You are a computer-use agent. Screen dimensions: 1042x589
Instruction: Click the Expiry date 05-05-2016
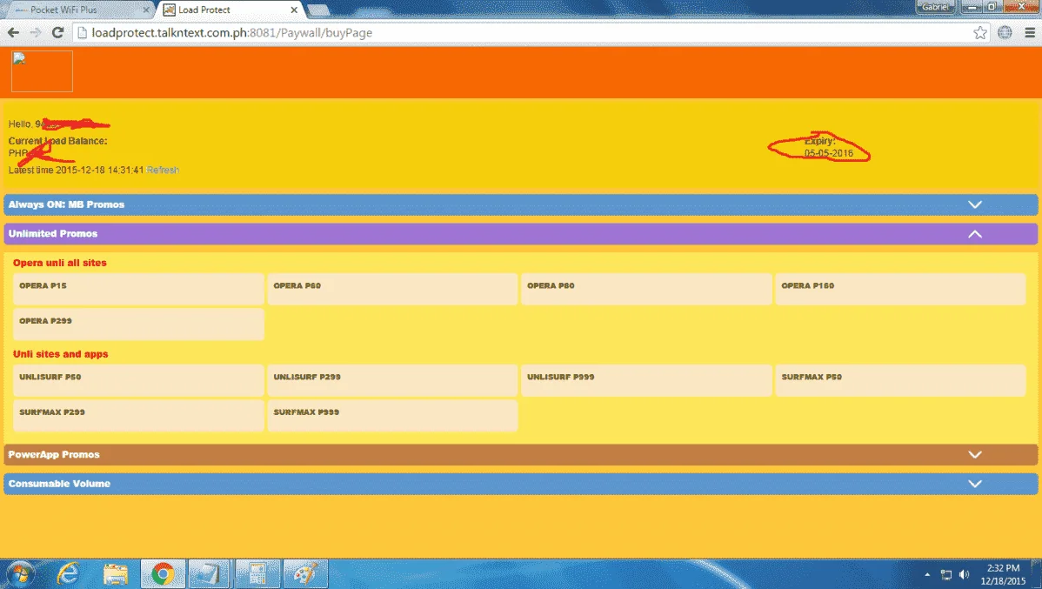[x=829, y=153]
